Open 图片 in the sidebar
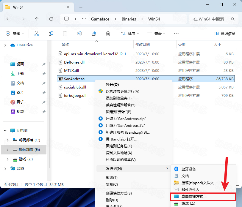The width and height of the screenshot is (242, 207). [20, 93]
